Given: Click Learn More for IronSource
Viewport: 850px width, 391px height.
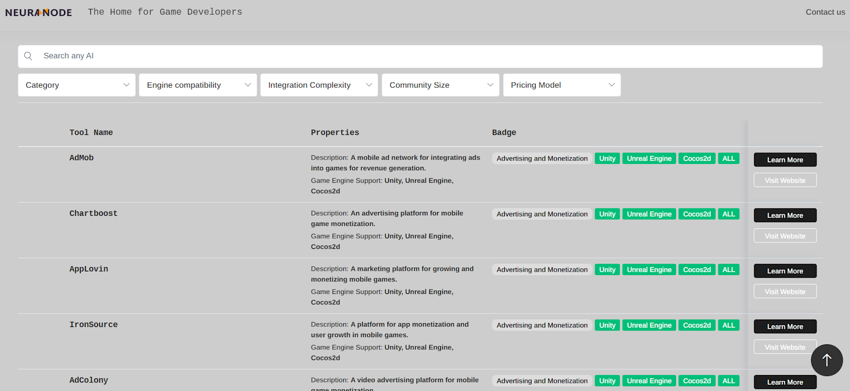Looking at the screenshot, I should 785,326.
